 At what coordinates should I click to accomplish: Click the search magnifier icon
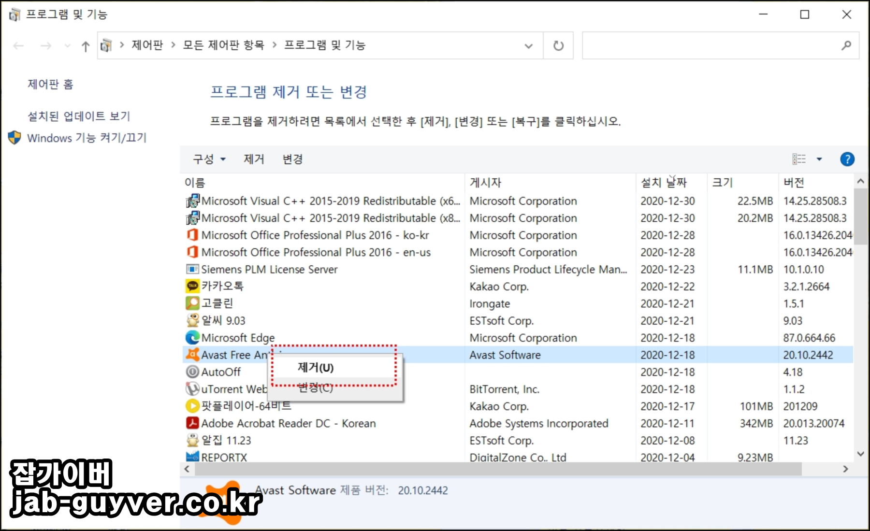[x=846, y=45]
